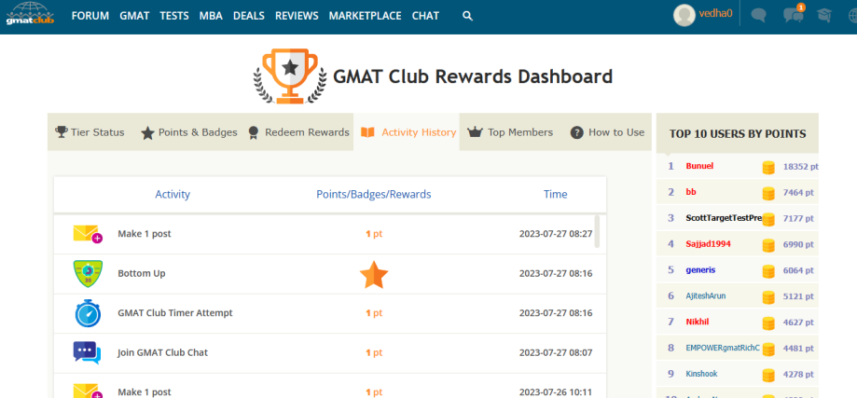The image size is (857, 398).
Task: Click GMAT Club Timer Attempt text
Action: [x=175, y=313]
